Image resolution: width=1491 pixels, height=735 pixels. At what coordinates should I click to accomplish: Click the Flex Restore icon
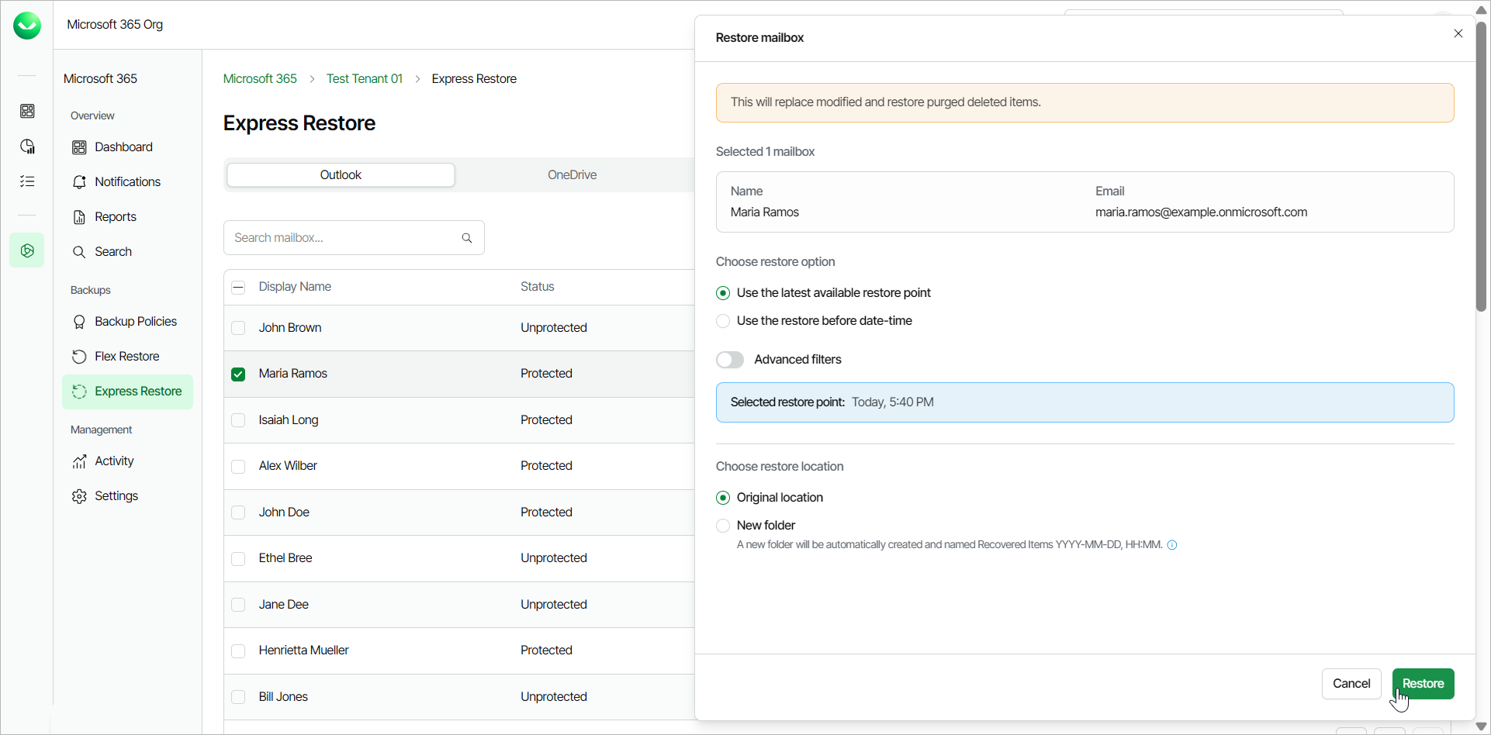79,357
